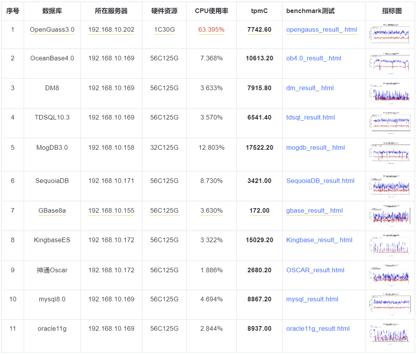Select the CPU usage value 3.322%
Image resolution: width=417 pixels, height=354 pixels.
[x=211, y=240]
